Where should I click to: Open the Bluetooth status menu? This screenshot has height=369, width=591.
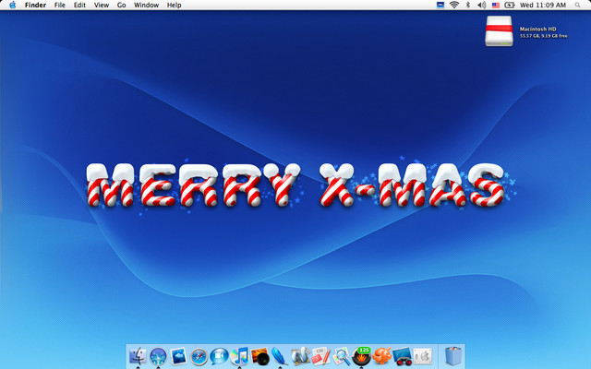point(468,5)
